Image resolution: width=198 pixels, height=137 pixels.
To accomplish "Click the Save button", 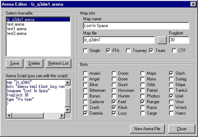I will (x=15, y=63).
